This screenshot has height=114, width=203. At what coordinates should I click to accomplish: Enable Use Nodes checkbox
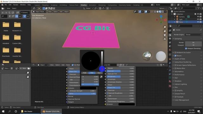(x=73, y=65)
